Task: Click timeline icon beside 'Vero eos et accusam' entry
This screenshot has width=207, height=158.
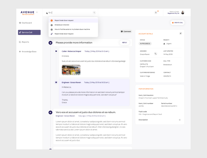Action: (x=50, y=112)
